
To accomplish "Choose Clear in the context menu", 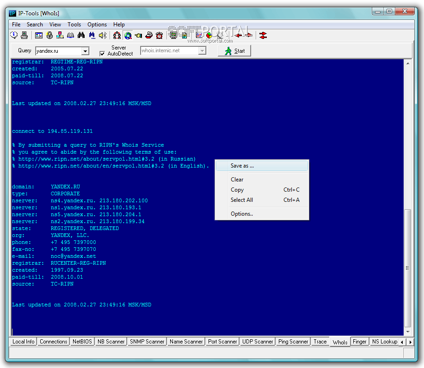I will [x=262, y=180].
